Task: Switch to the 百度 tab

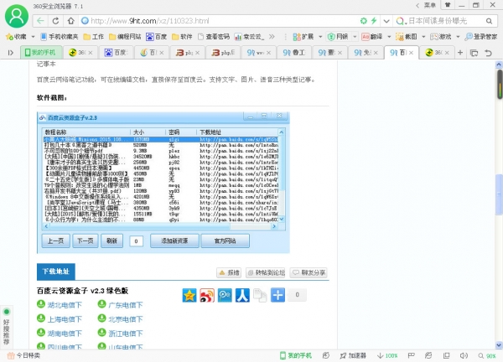Action: pyautogui.click(x=116, y=52)
